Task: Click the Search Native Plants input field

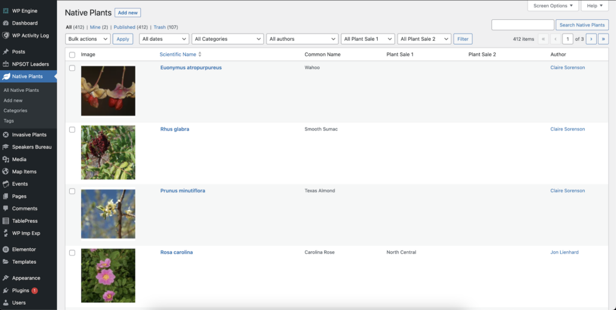Action: (522, 25)
